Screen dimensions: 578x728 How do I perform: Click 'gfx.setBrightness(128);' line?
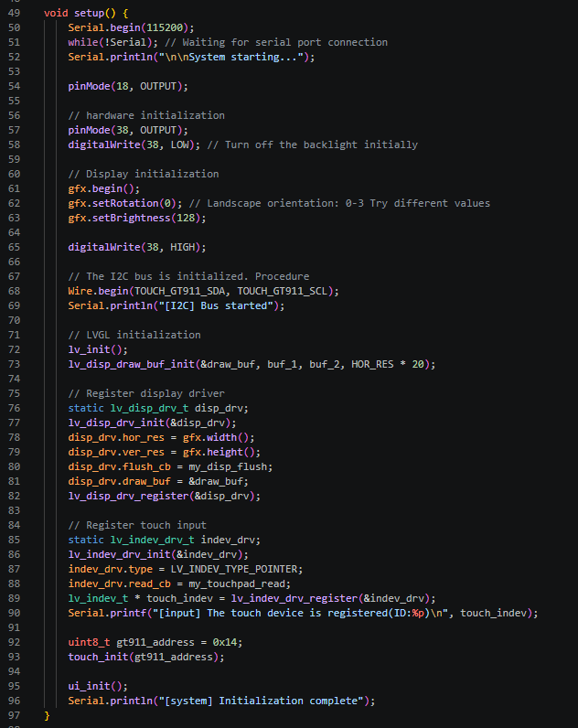(137, 218)
